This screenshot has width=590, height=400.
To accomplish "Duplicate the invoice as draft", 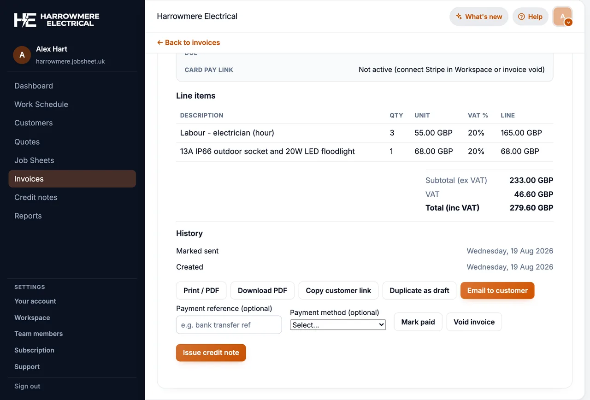I will tap(419, 290).
